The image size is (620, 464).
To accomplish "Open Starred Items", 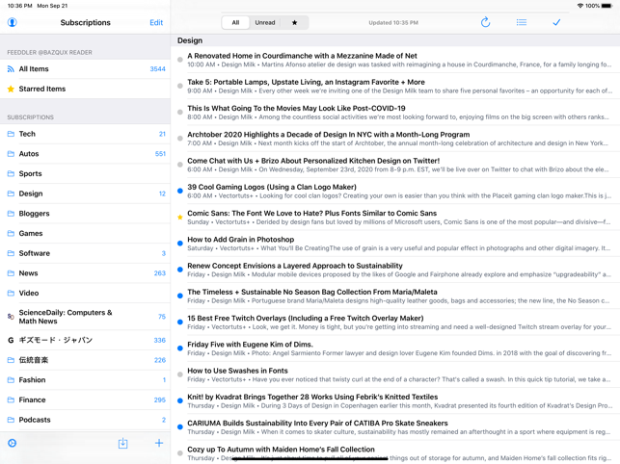I will click(x=85, y=89).
